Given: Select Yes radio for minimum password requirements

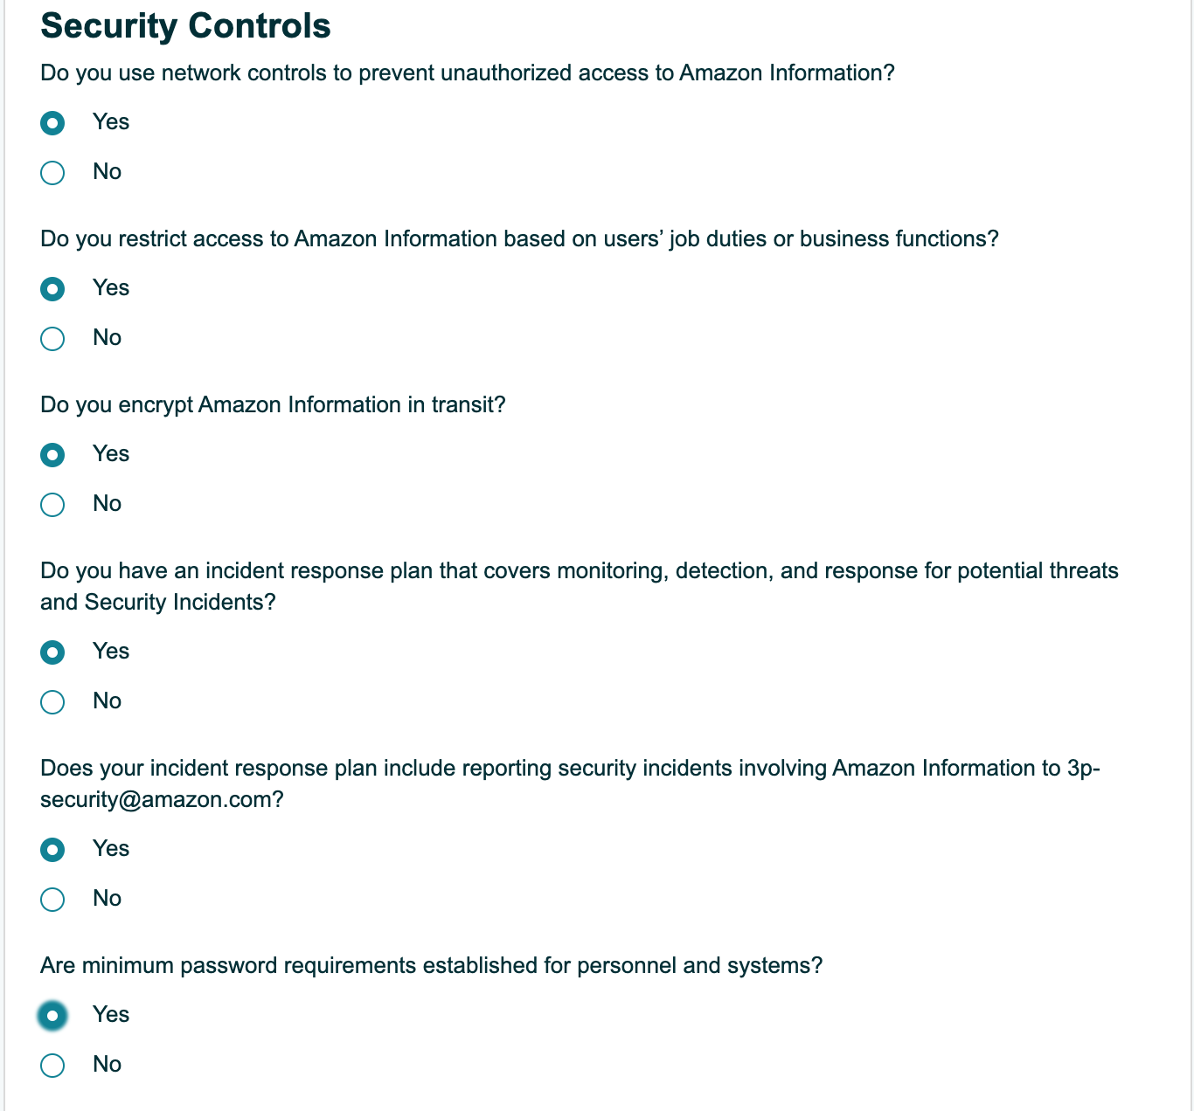Looking at the screenshot, I should coord(52,1016).
